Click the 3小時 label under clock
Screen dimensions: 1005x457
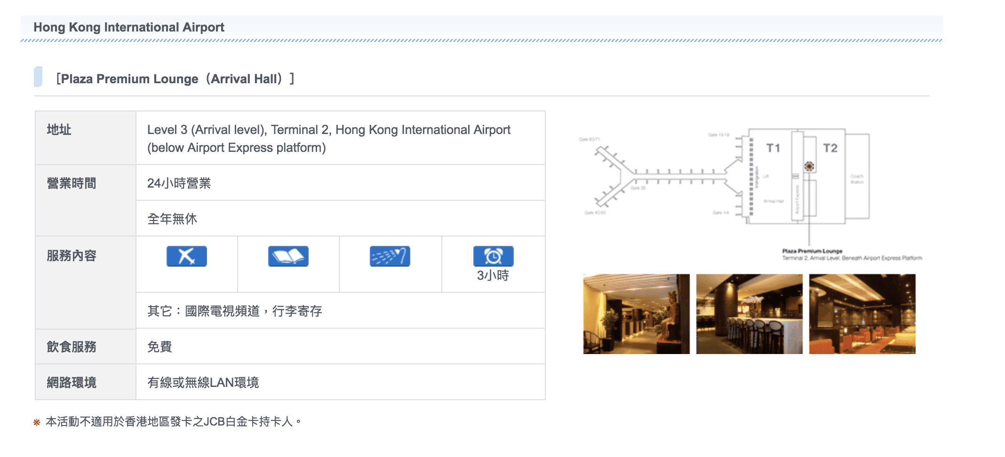[493, 276]
